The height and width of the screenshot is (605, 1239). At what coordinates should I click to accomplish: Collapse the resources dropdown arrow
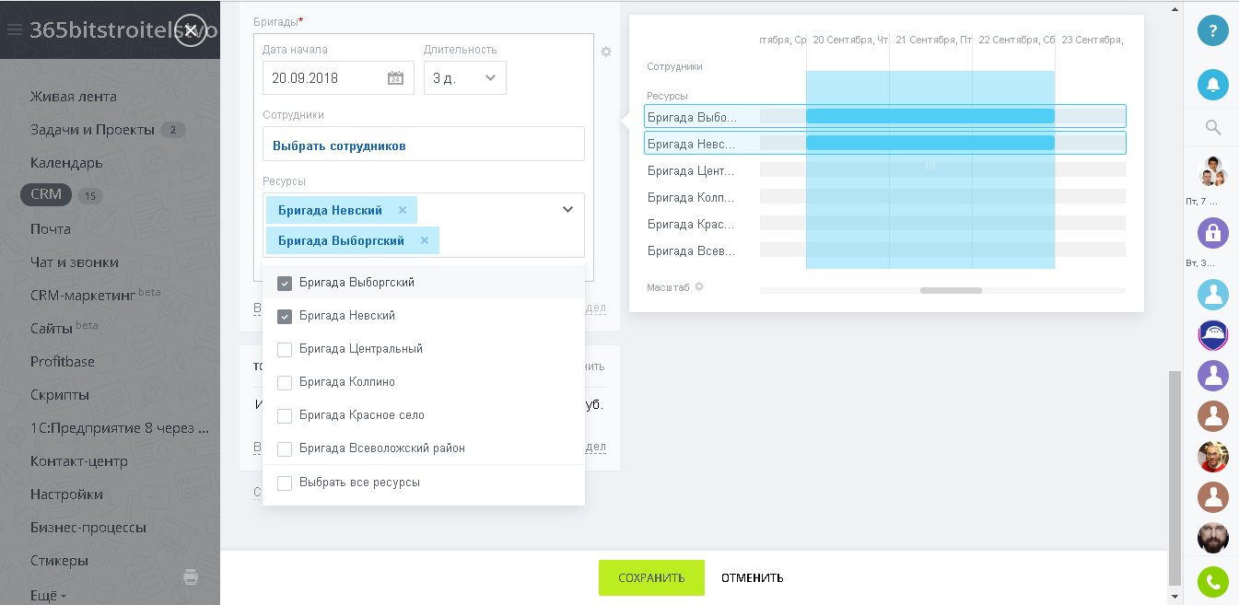567,210
